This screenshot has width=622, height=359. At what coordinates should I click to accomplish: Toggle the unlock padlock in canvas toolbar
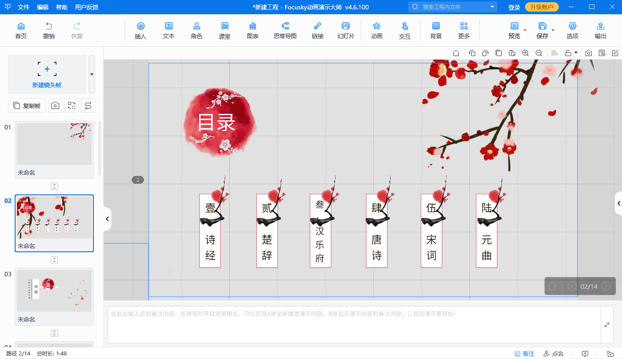(568, 53)
